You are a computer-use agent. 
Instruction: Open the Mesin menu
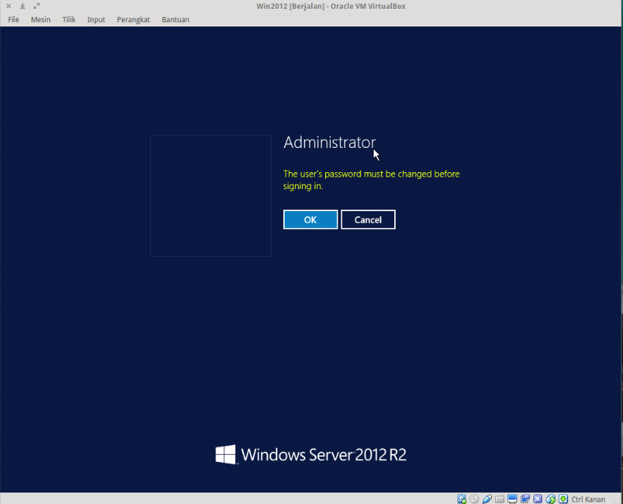pos(40,19)
